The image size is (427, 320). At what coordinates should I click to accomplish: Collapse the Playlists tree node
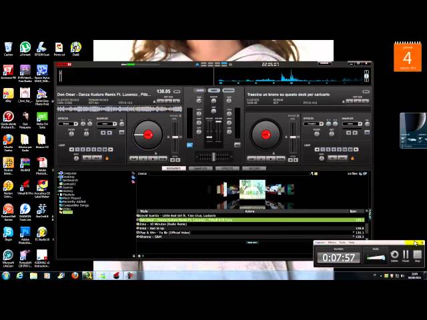point(59,195)
